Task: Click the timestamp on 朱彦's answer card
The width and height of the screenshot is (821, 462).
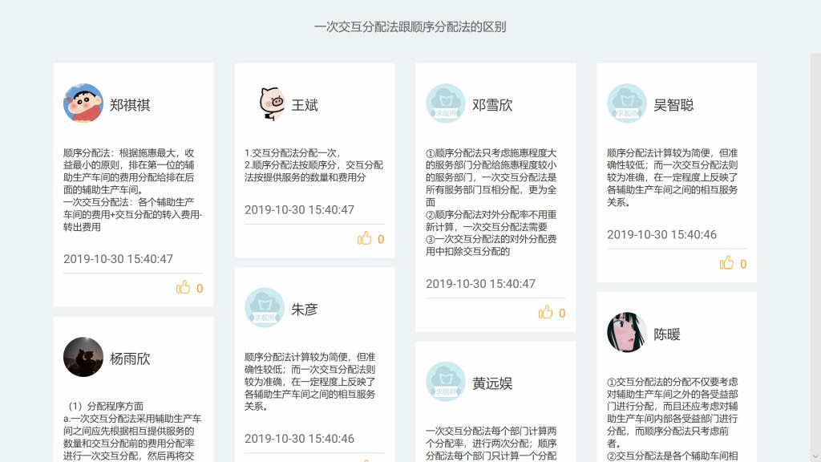Action: 299,439
